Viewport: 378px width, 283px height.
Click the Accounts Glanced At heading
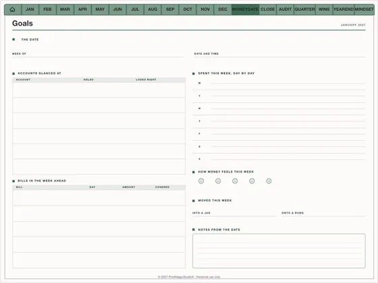click(x=39, y=73)
